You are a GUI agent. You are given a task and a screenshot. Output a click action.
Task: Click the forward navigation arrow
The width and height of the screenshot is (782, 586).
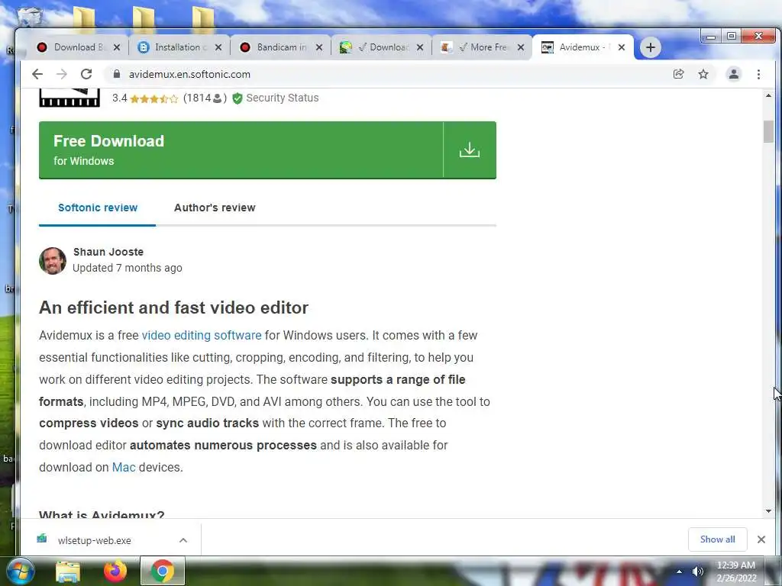tap(62, 74)
